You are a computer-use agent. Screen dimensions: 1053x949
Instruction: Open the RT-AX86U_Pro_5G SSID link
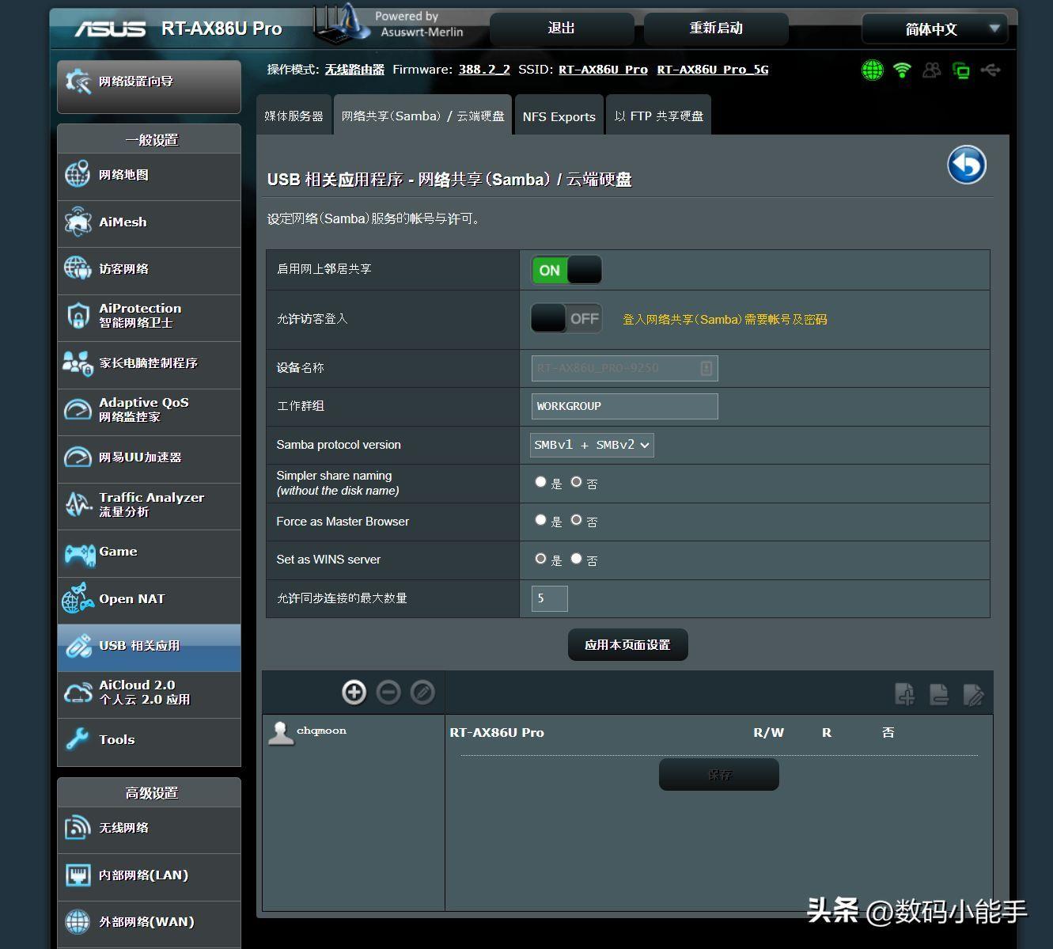[x=712, y=70]
